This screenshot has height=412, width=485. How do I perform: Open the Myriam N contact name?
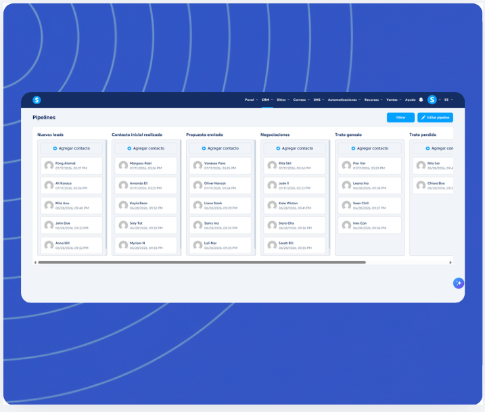point(137,243)
